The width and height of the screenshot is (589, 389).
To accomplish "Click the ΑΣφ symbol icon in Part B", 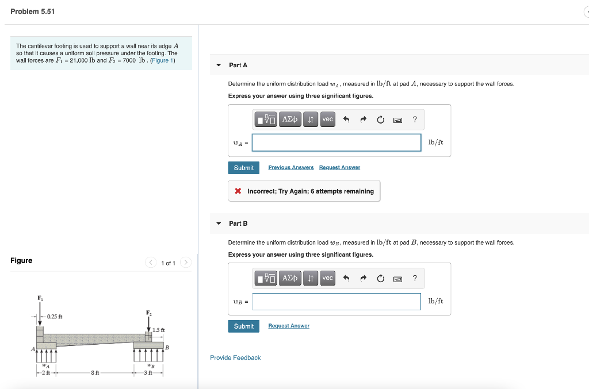I will pyautogui.click(x=290, y=278).
